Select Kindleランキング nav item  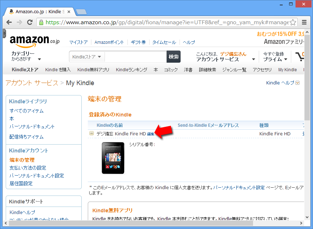coord(132,70)
